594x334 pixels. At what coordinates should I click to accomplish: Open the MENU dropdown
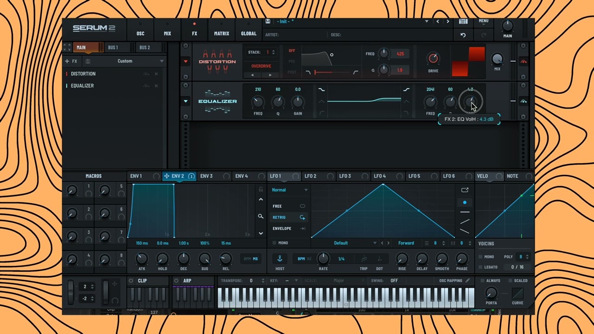pos(483,21)
